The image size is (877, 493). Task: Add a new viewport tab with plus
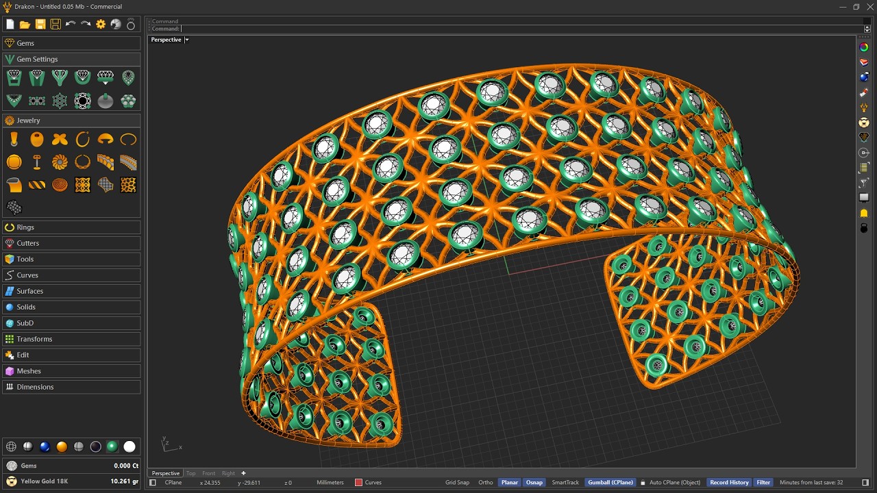tap(243, 473)
